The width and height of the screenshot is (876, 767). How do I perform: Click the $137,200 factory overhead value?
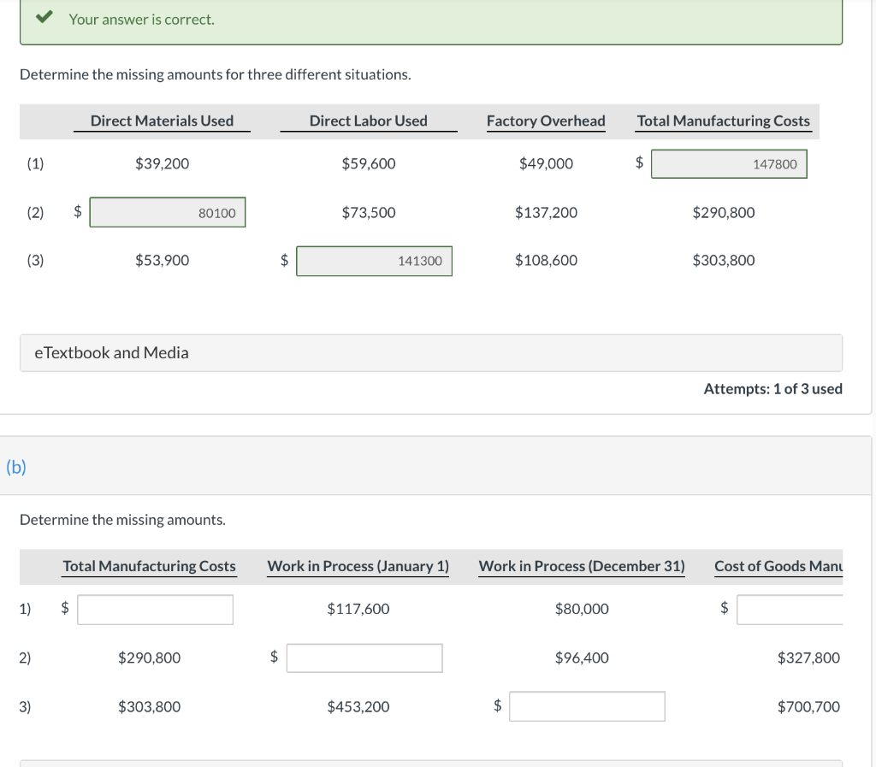546,212
